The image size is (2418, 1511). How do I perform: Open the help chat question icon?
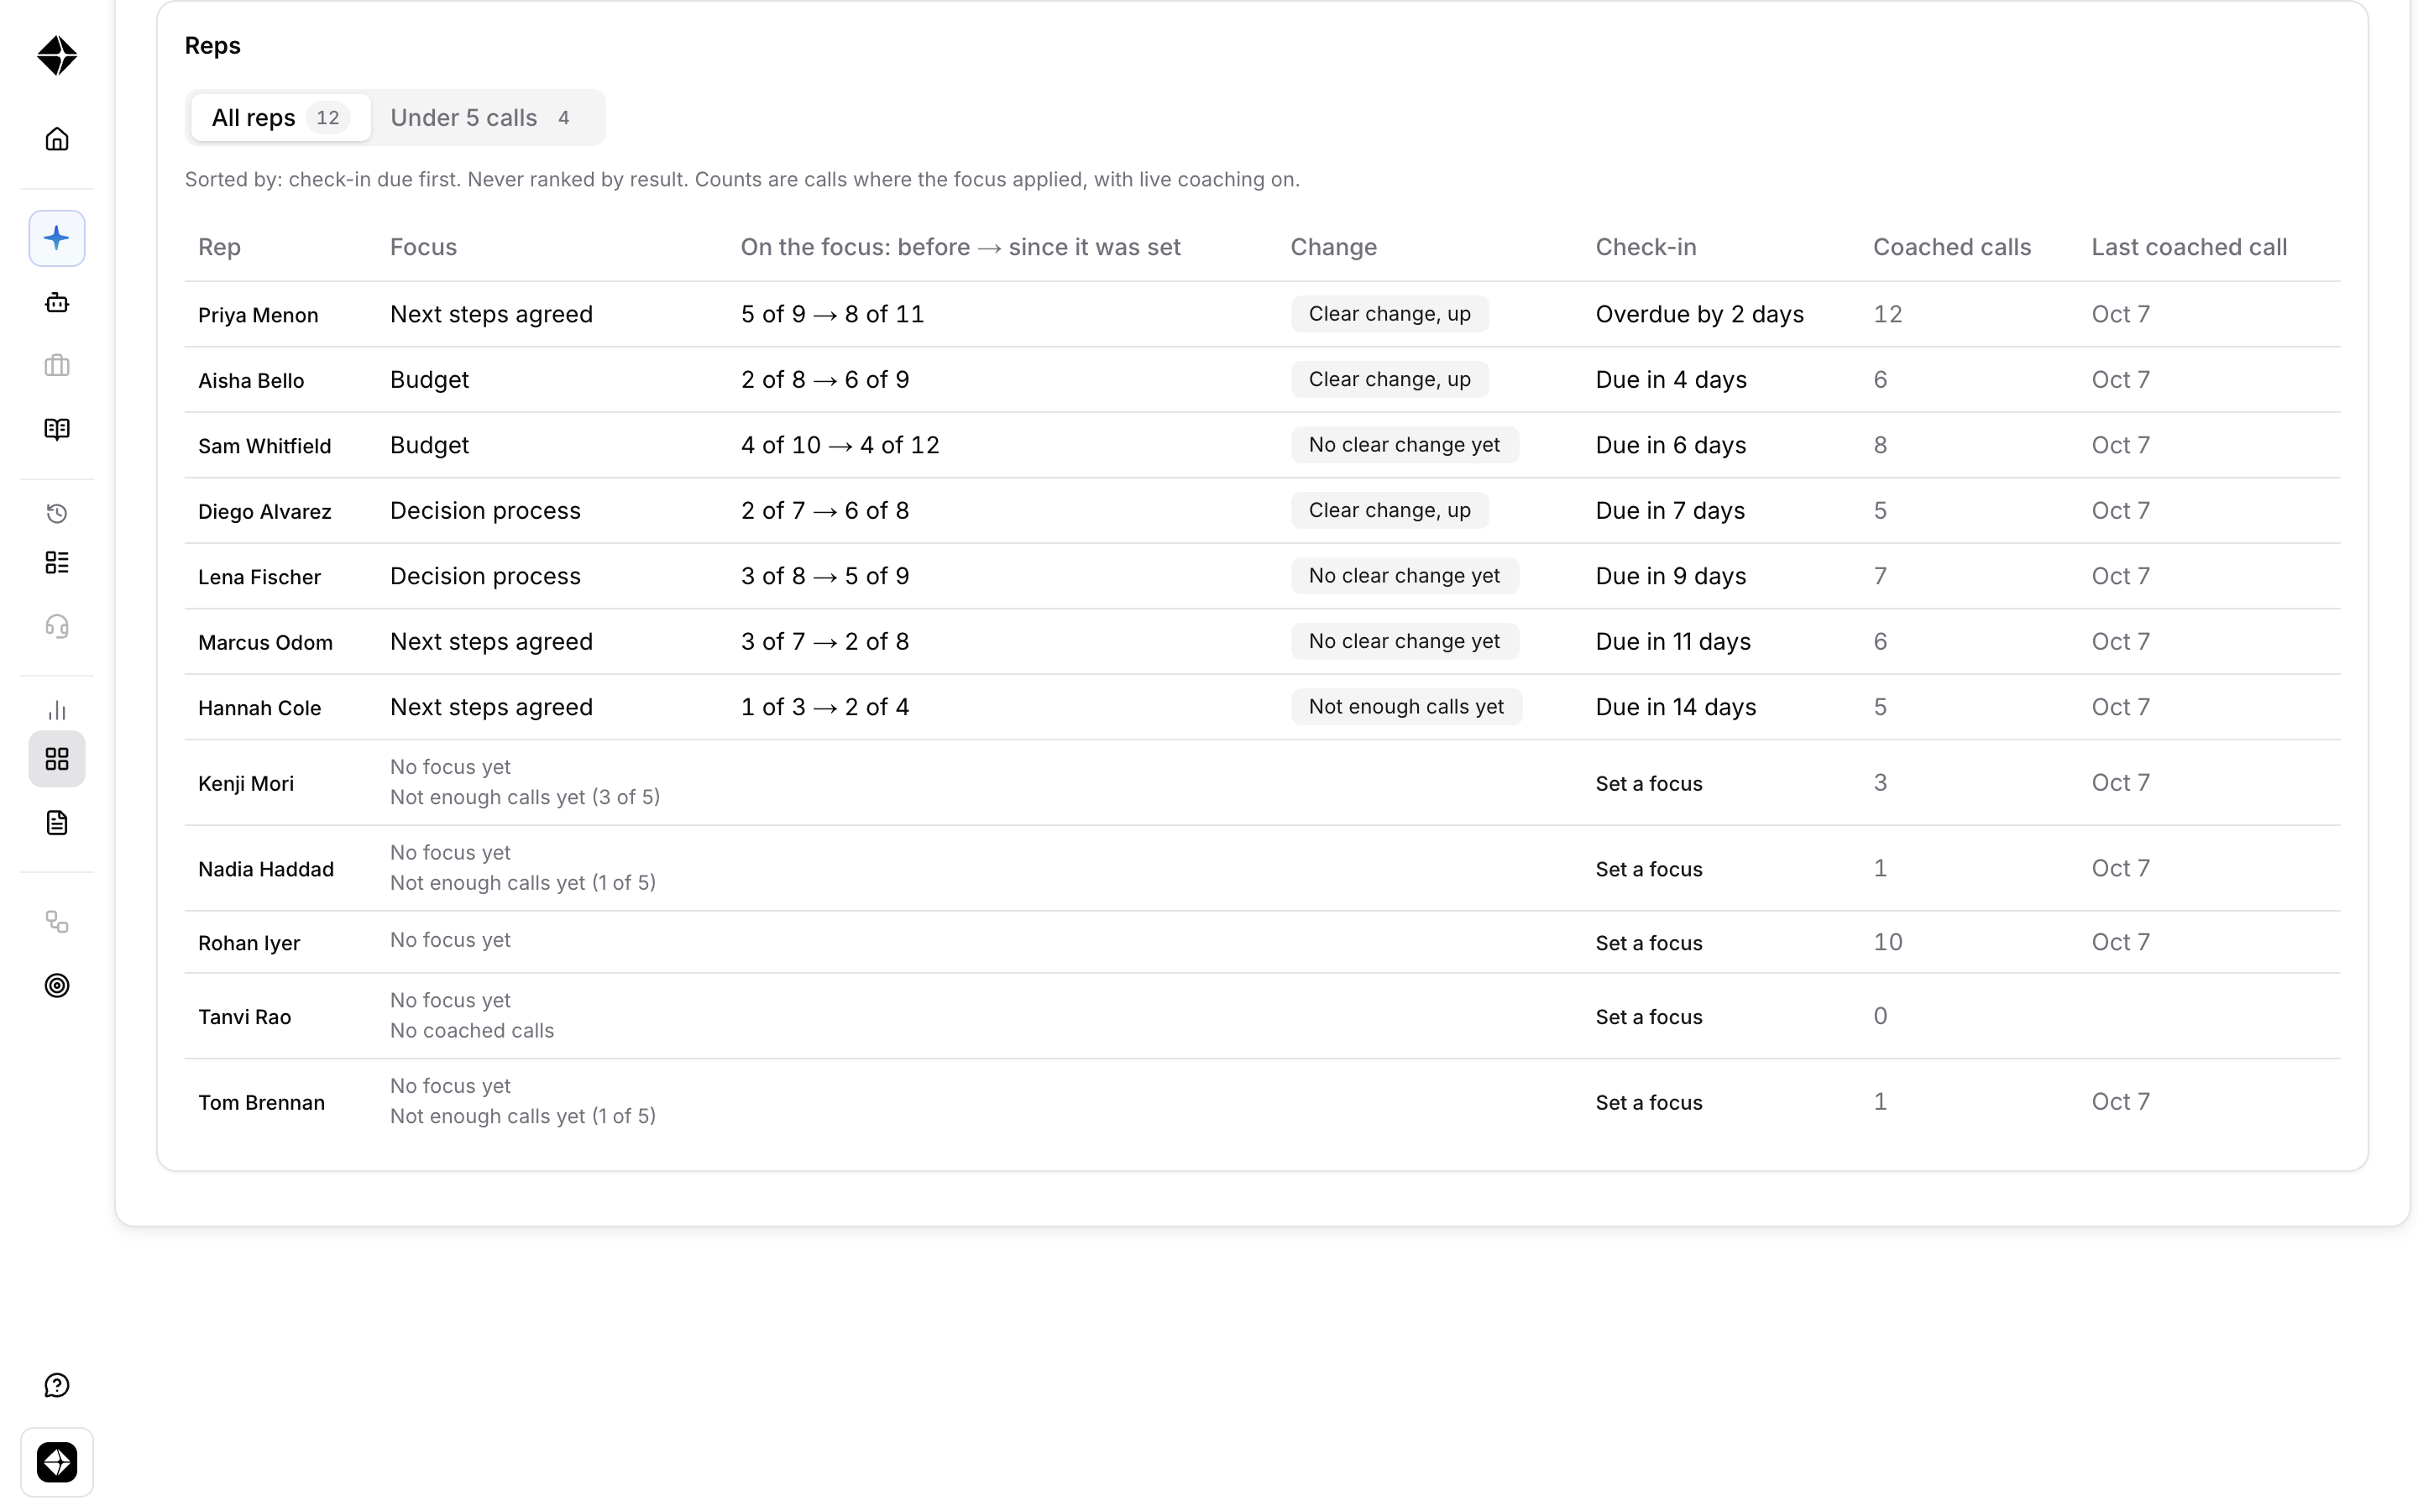57,1385
